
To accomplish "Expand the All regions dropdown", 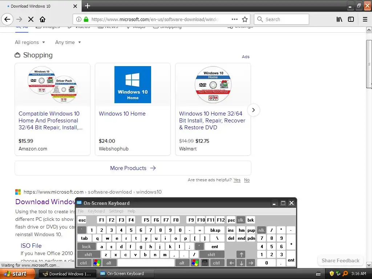I will [30, 42].
